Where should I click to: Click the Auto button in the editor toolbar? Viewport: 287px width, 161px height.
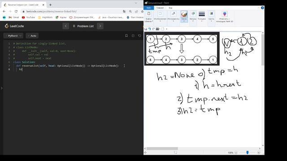32,36
